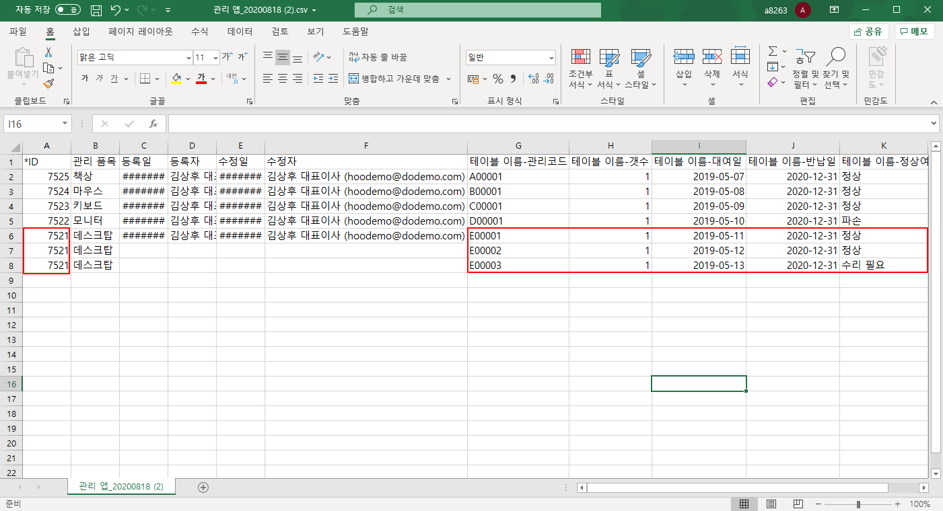The height and width of the screenshot is (511, 943).
Task: Click the Format Painter brush icon
Action: [x=48, y=83]
